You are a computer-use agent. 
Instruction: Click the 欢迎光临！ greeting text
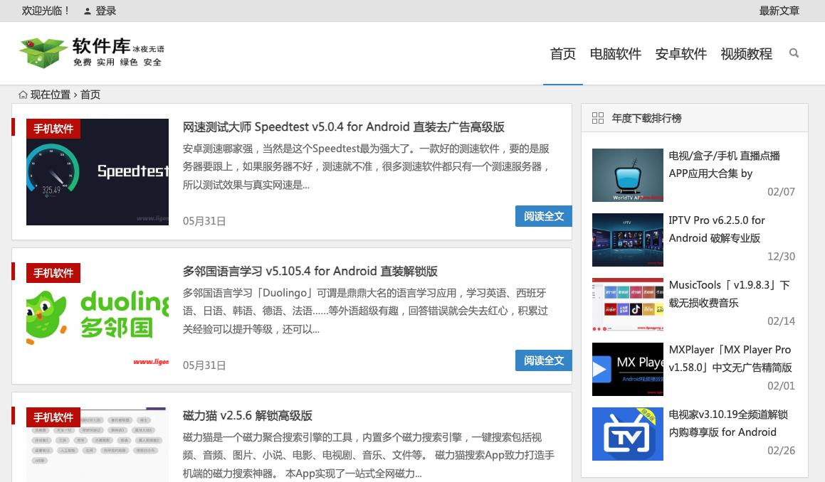[46, 11]
